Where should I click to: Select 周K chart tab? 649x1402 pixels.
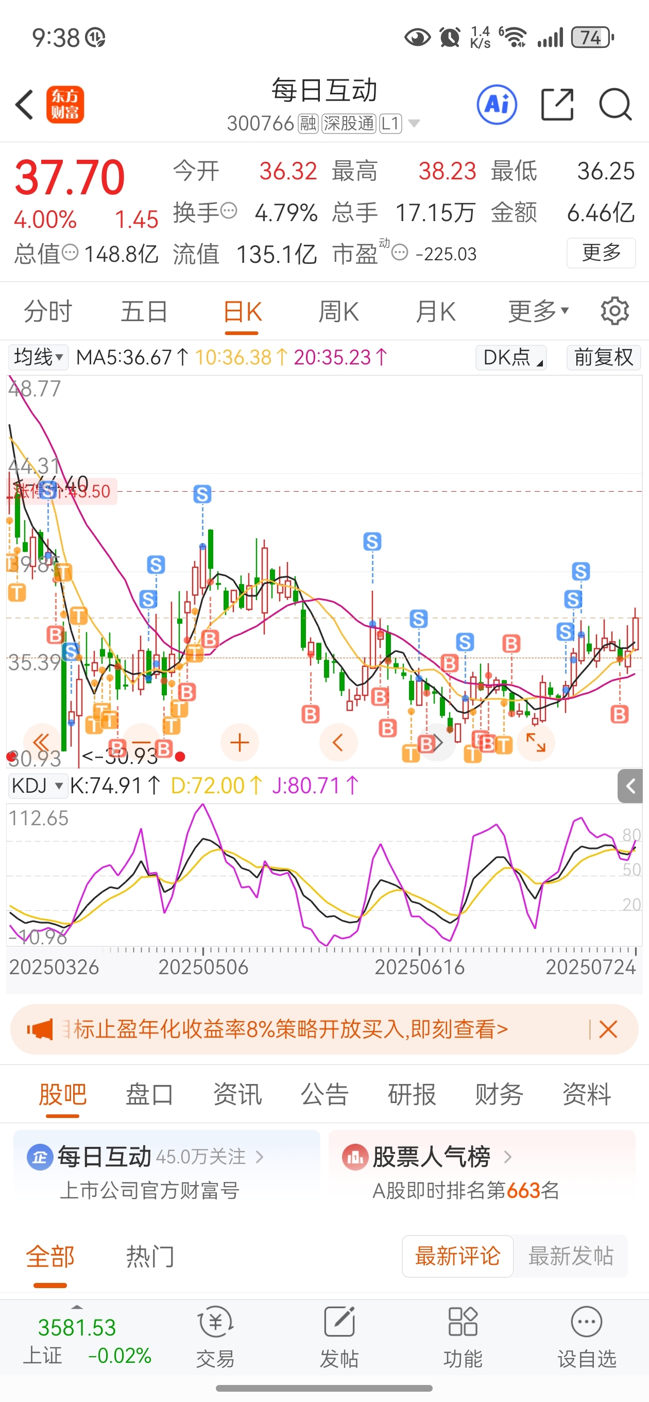tap(338, 311)
